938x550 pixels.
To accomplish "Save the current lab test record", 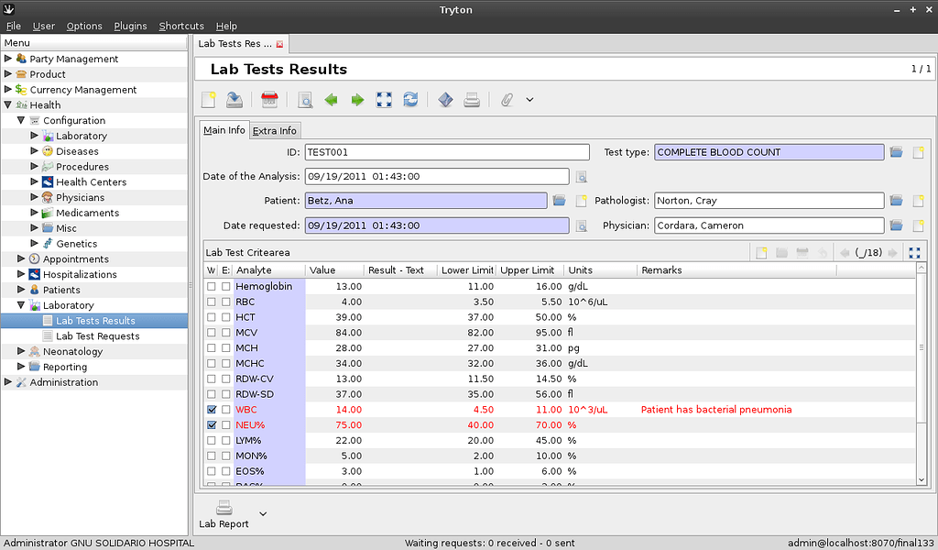I will pyautogui.click(x=235, y=100).
